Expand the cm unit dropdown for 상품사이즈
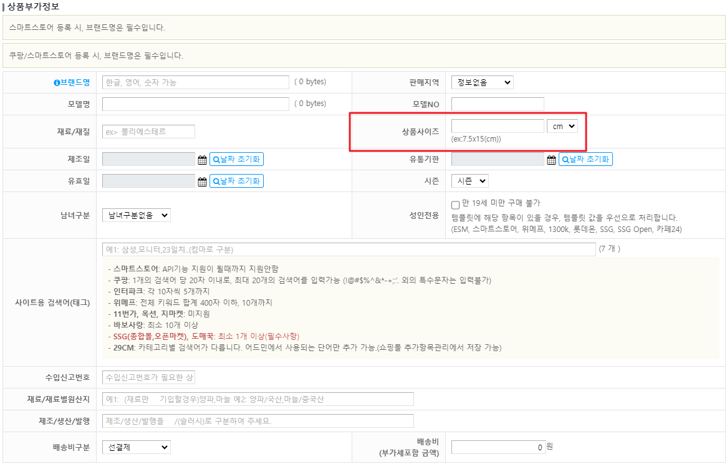The height and width of the screenshot is (464, 727). (x=562, y=126)
